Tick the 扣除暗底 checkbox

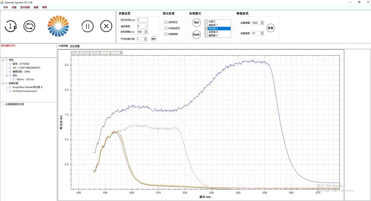pos(166,34)
